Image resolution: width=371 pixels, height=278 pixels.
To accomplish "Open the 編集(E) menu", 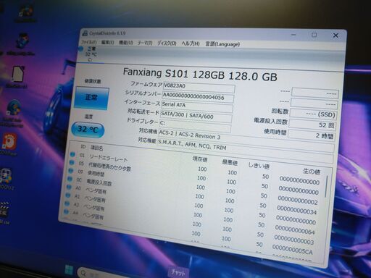I will (x=107, y=42).
